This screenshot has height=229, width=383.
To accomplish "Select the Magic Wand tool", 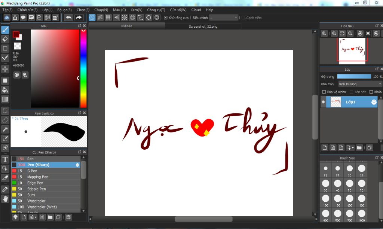I will tap(5, 129).
